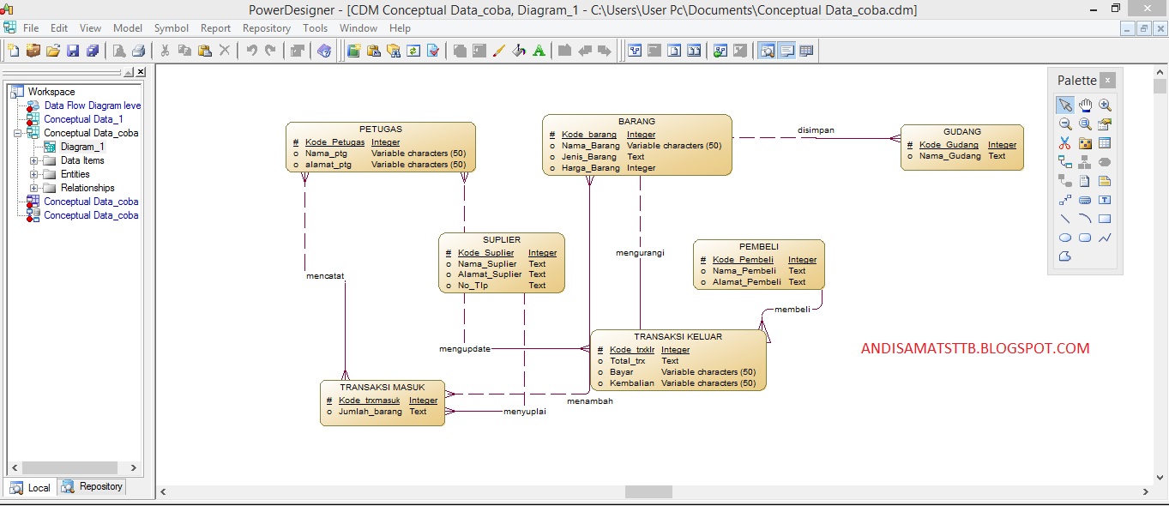
Task: Open the Model menu
Action: (x=128, y=27)
